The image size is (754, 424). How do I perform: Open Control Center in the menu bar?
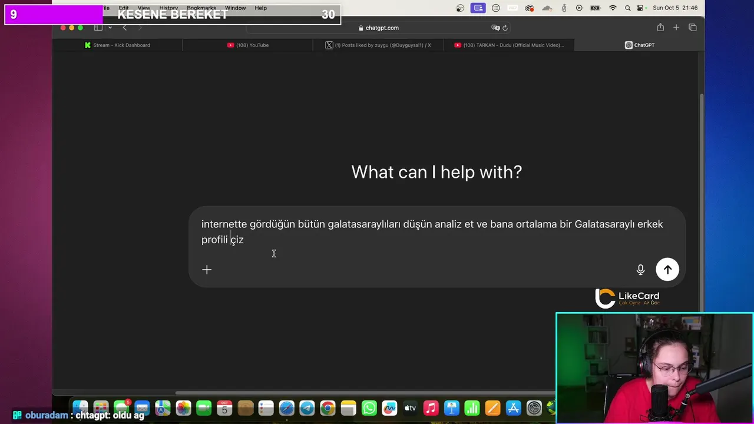pos(641,8)
